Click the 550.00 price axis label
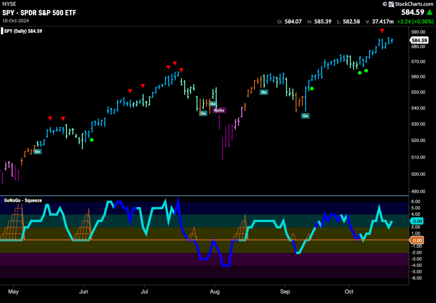This screenshot has width=436, height=303. [x=418, y=92]
